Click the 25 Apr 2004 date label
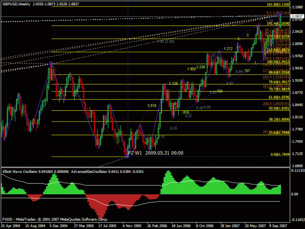This screenshot has width=305, height=229. click(11, 226)
